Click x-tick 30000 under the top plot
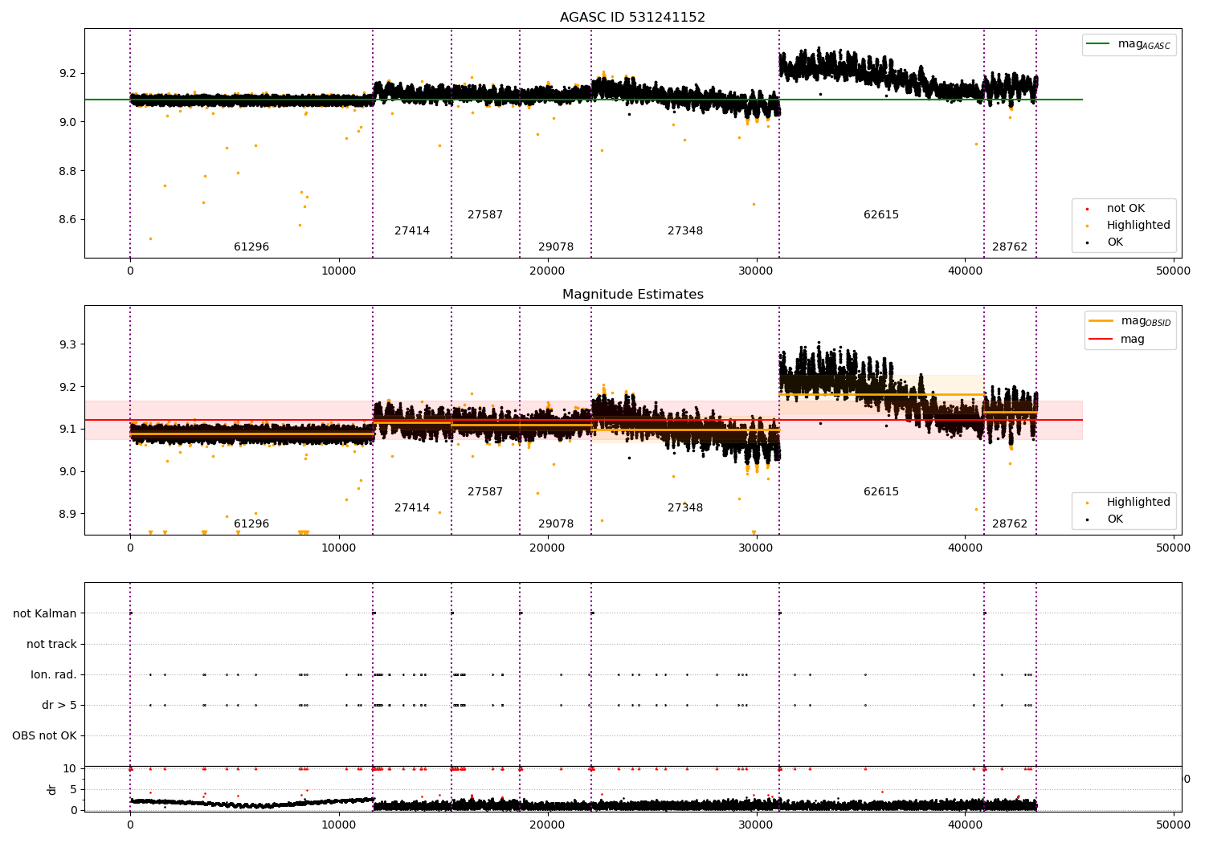Image resolution: width=1205 pixels, height=843 pixels. (756, 271)
